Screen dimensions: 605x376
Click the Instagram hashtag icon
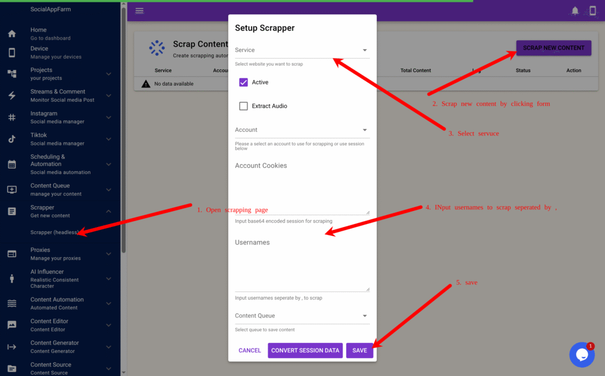12,117
